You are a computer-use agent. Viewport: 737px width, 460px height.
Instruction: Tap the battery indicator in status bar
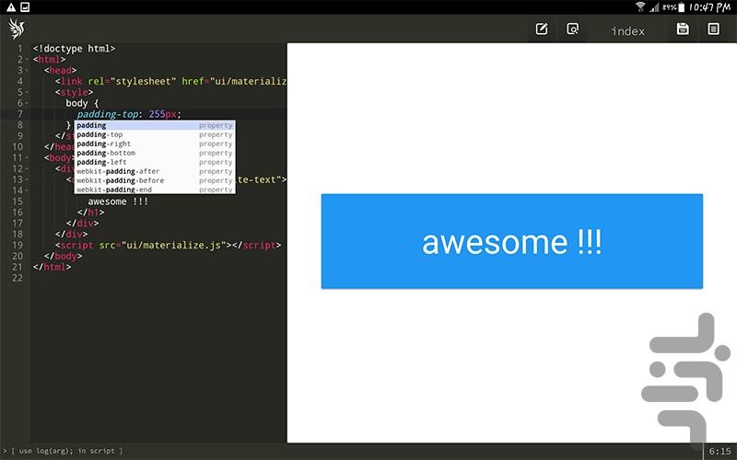coord(683,6)
